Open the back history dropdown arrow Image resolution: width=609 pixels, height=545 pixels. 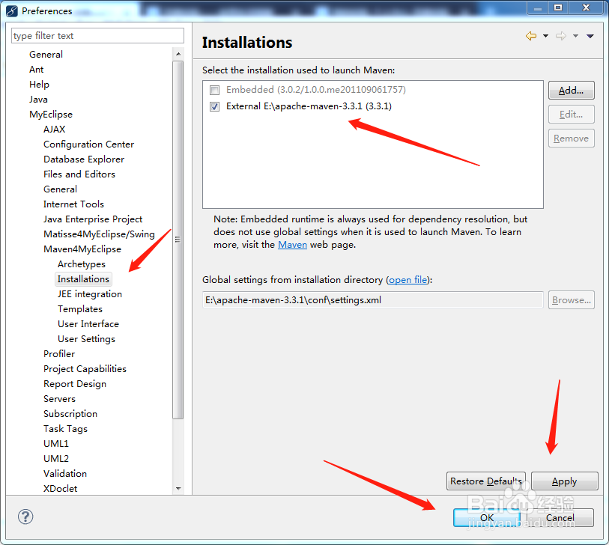[545, 36]
